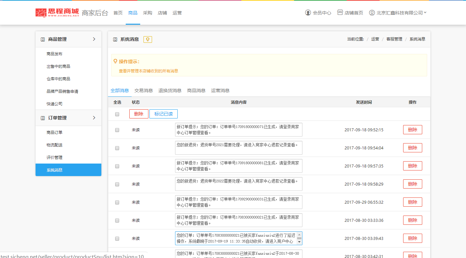Viewport: 466px width, 258px height.
Task: Click the 店铺首页 shop icon
Action: click(340, 13)
